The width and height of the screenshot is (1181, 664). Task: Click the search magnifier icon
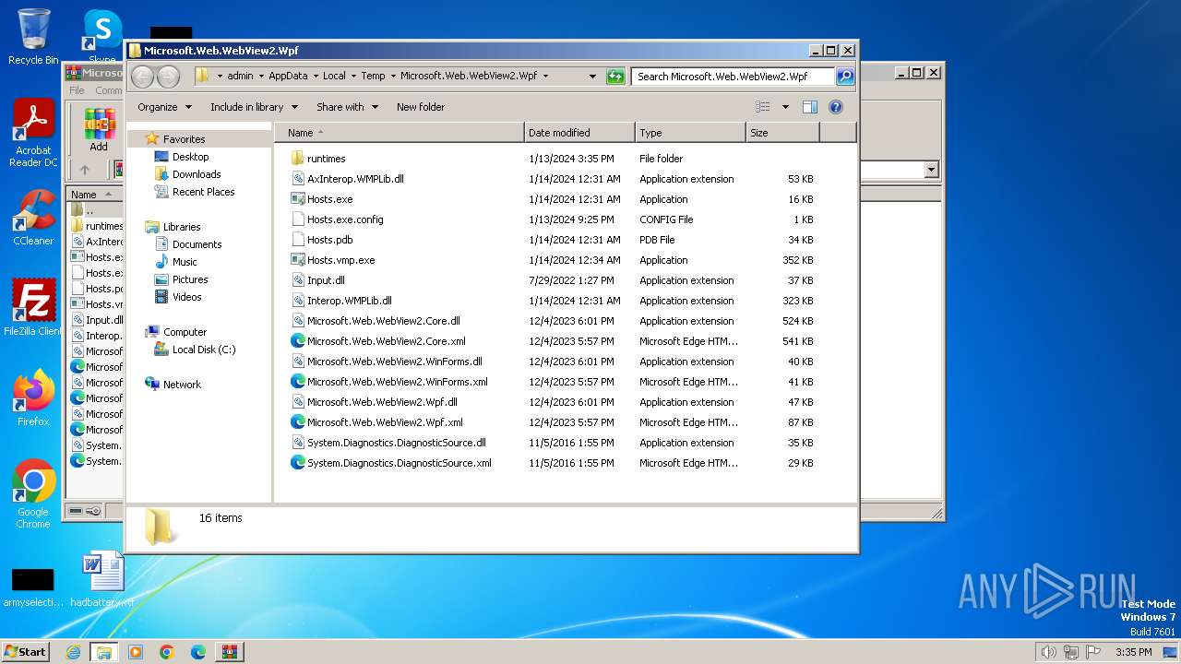(845, 77)
